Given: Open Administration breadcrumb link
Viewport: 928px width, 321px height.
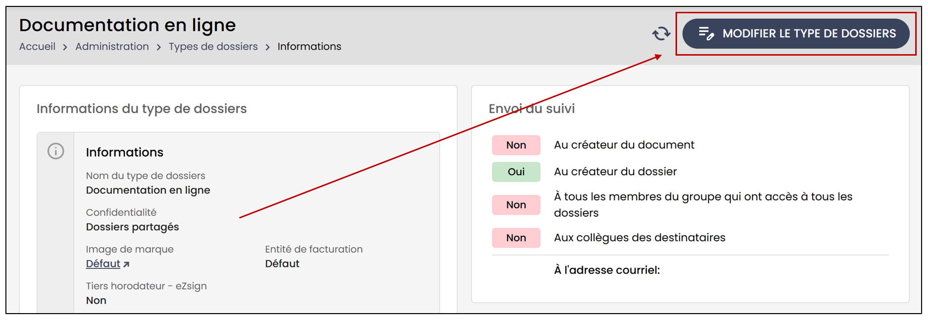Looking at the screenshot, I should pyautogui.click(x=112, y=47).
